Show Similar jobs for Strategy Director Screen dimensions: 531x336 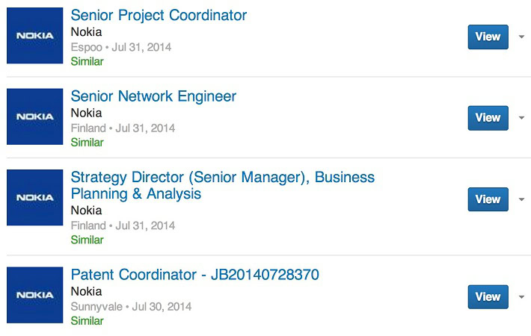[x=87, y=240]
